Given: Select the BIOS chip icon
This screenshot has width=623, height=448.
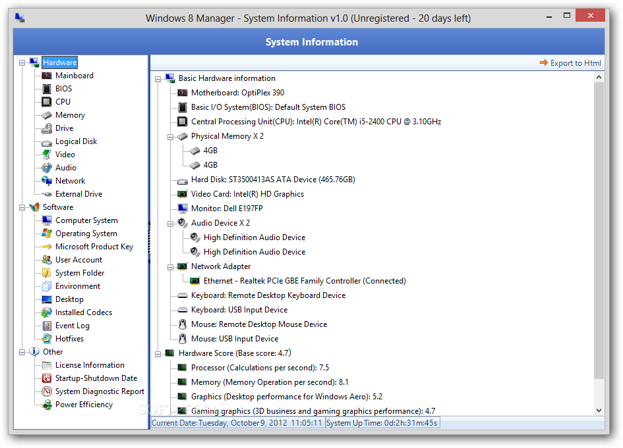Looking at the screenshot, I should [47, 89].
